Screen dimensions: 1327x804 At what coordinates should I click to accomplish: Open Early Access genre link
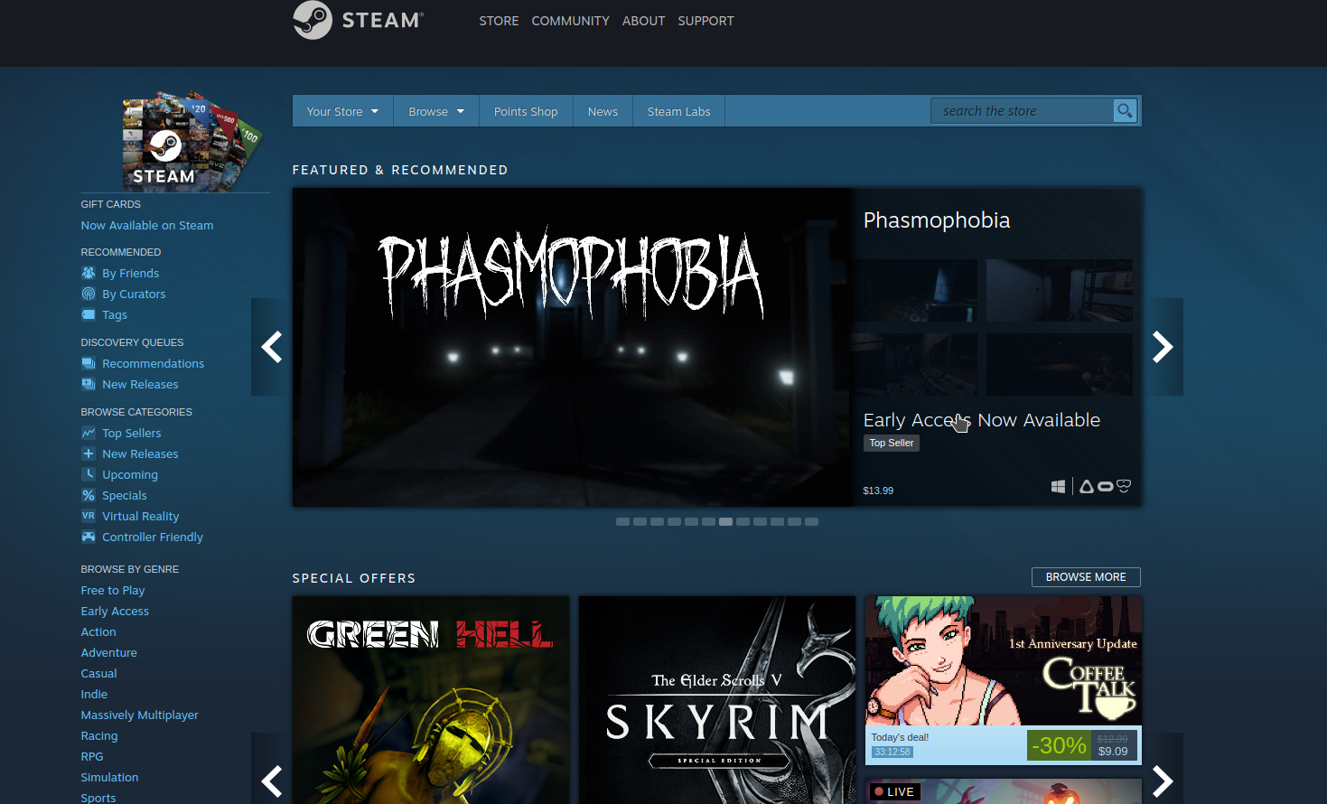pyautogui.click(x=115, y=611)
